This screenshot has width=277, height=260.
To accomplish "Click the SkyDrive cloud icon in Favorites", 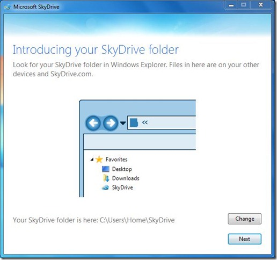I will [105, 187].
